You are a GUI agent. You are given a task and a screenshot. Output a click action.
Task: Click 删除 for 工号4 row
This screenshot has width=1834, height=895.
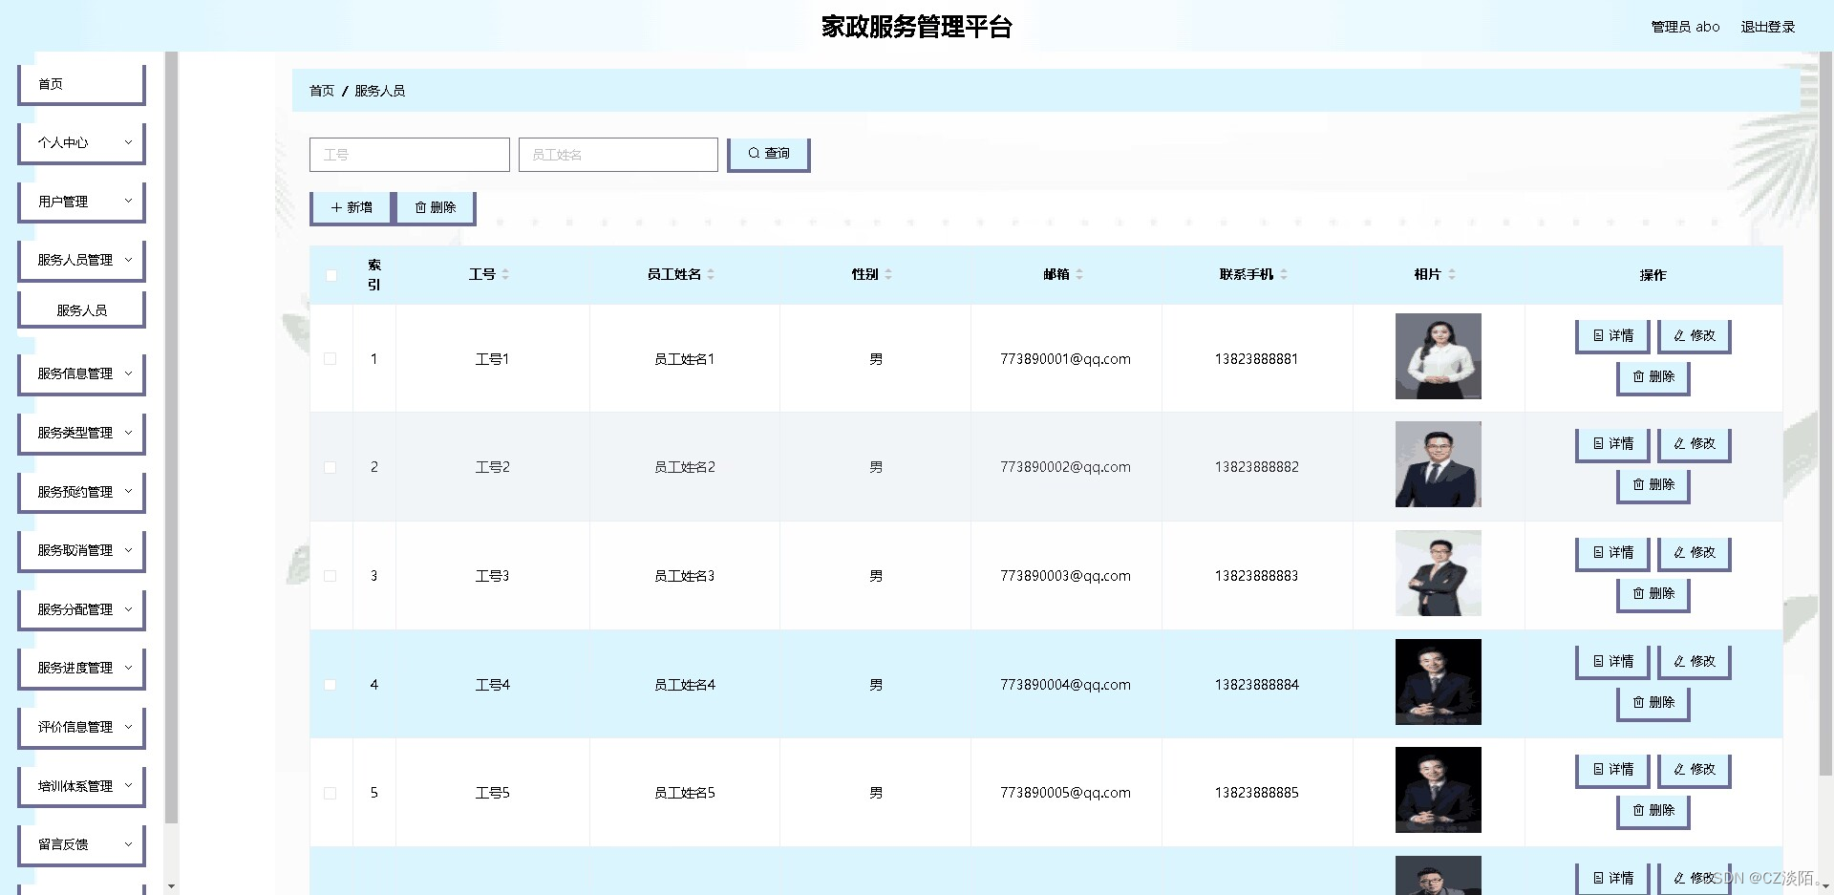click(1653, 702)
